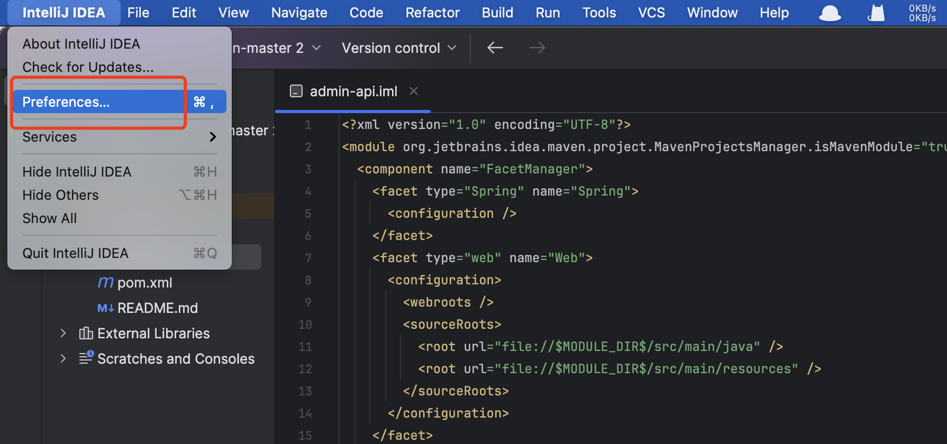947x444 pixels.
Task: Expand Scratches and Consoles tree node
Action: point(63,358)
